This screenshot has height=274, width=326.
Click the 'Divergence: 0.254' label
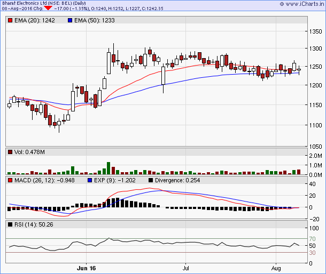pyautogui.click(x=177, y=180)
